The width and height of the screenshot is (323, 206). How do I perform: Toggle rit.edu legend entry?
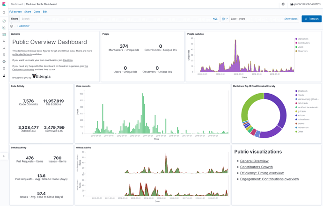pyautogui.click(x=300, y=95)
